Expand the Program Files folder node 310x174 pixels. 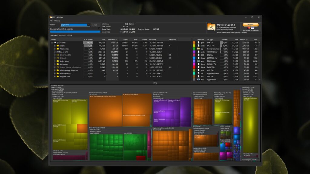click(x=54, y=76)
